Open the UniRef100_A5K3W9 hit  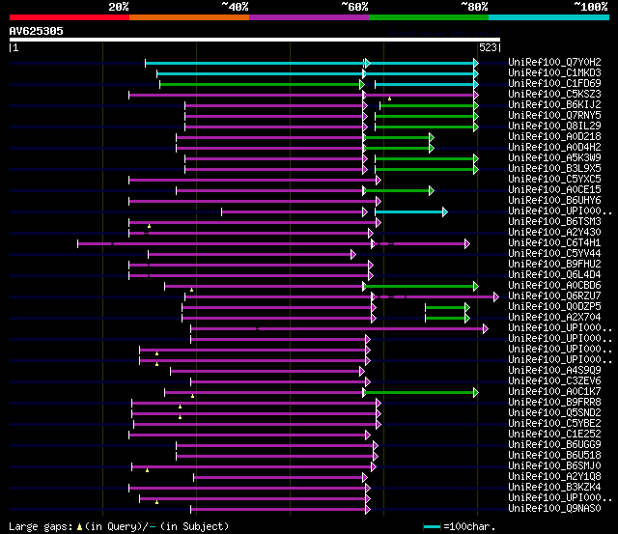[554, 158]
